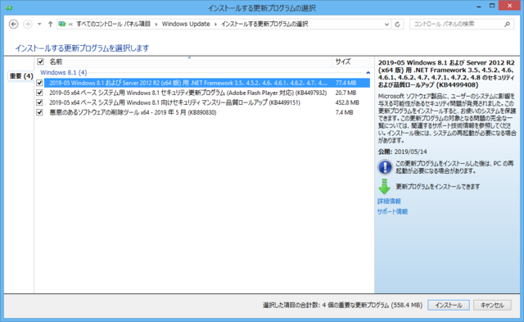Click Windows Update breadcrumb

[x=186, y=24]
